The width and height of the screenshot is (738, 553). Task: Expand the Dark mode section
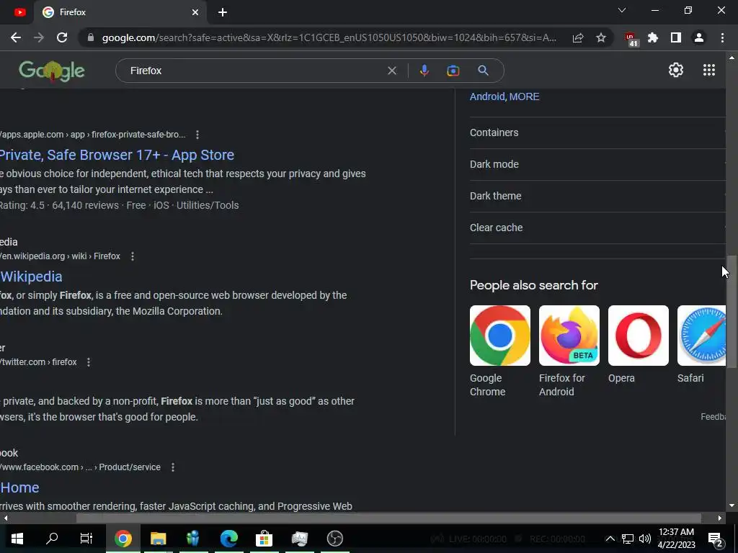tap(597, 164)
